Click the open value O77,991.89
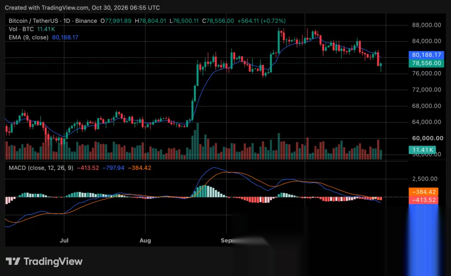 coord(116,21)
